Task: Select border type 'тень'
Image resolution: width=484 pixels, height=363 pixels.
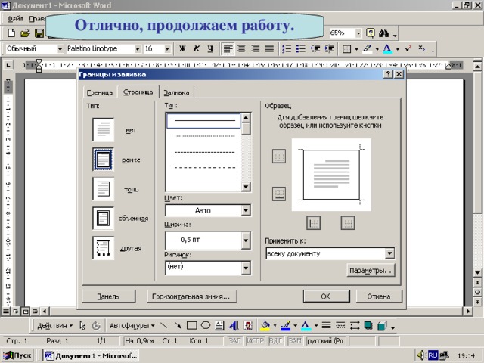Action: (x=103, y=189)
